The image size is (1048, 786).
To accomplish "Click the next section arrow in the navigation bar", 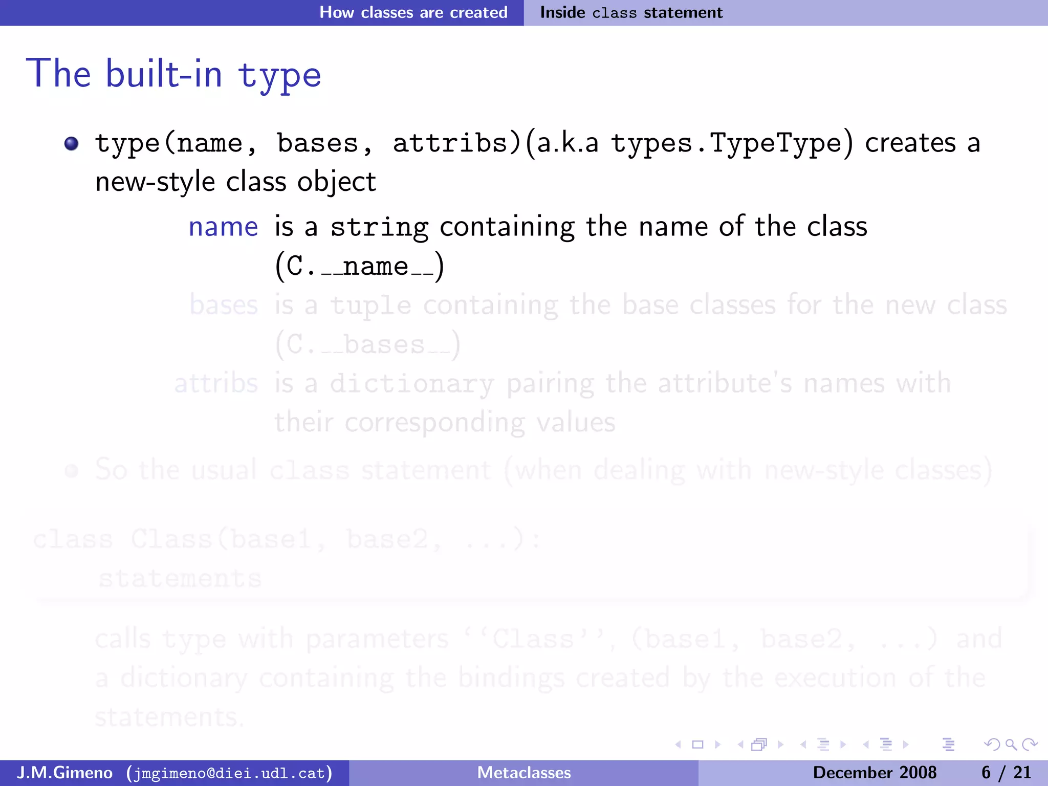I will click(906, 745).
